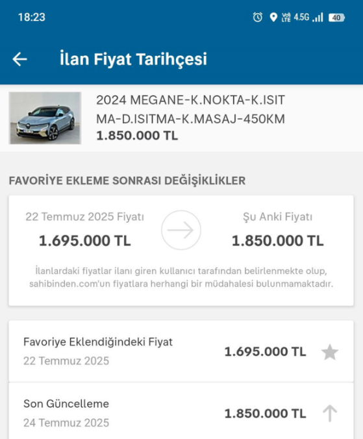The height and width of the screenshot is (439, 363).
Task: Open the 2024 MEGANE listing title
Action: (x=190, y=110)
